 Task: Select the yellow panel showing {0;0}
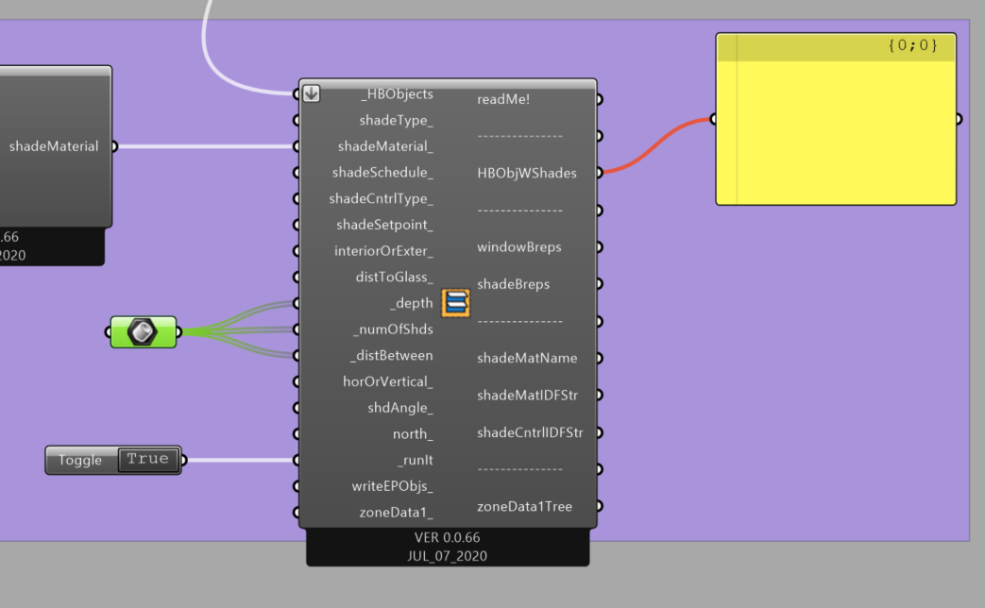point(836,119)
